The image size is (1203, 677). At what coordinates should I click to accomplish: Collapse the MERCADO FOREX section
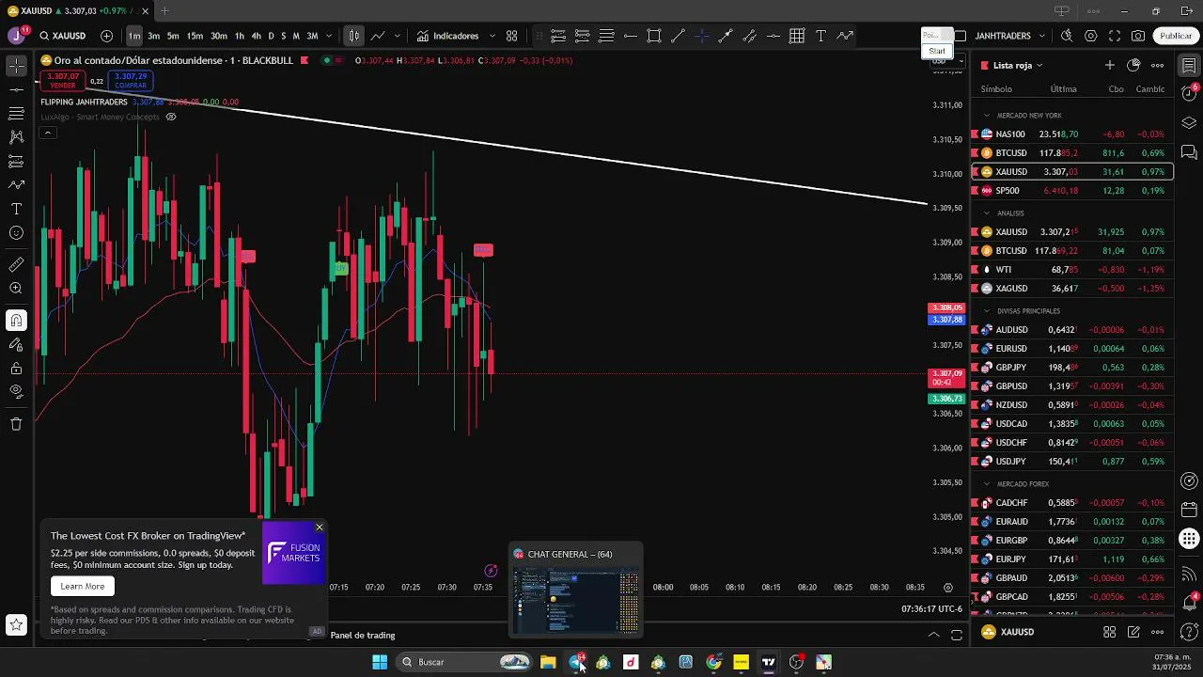click(987, 484)
